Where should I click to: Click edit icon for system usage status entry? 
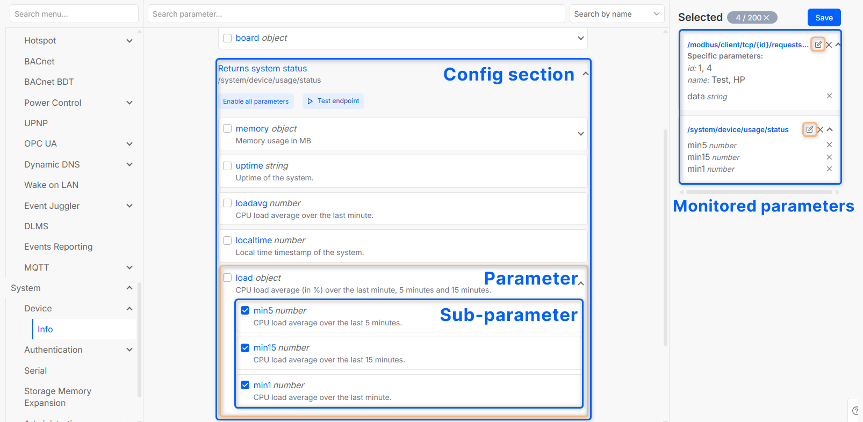[809, 129]
